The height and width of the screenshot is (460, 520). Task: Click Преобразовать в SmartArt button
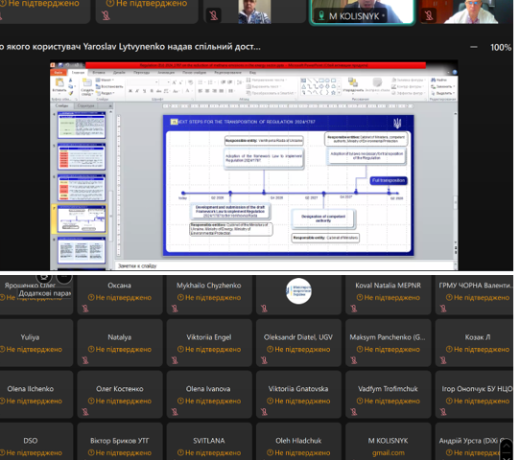271,93
